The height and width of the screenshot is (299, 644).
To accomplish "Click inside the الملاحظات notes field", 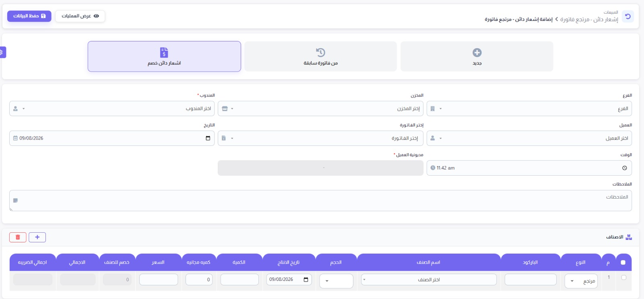I will [320, 201].
